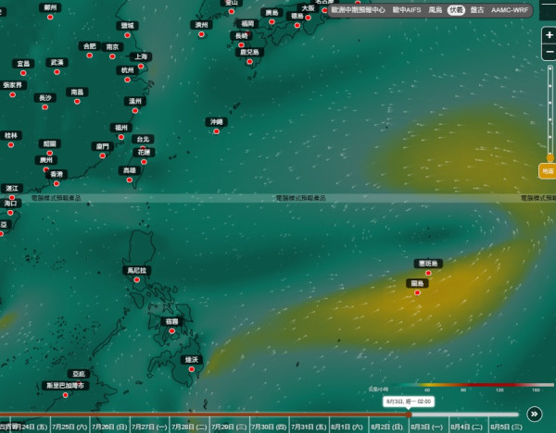The height and width of the screenshot is (433, 556).
Task: Click the 鹽城 city marker
Action: [x=127, y=35]
